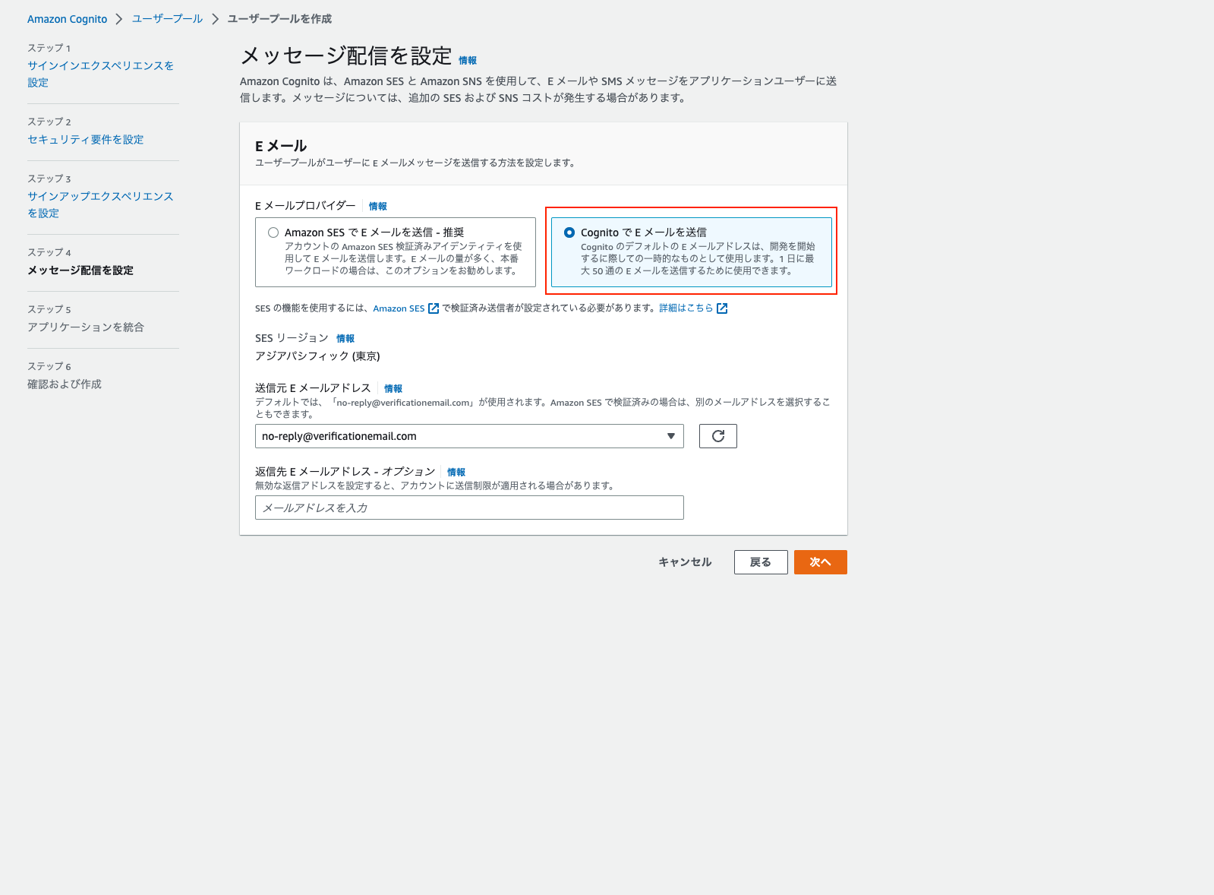The height and width of the screenshot is (895, 1214).
Task: Click 情報 link beside 返信先 E メールアドレス
Action: pyautogui.click(x=456, y=473)
